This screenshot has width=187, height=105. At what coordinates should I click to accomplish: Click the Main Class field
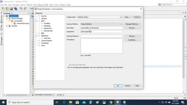102,28
